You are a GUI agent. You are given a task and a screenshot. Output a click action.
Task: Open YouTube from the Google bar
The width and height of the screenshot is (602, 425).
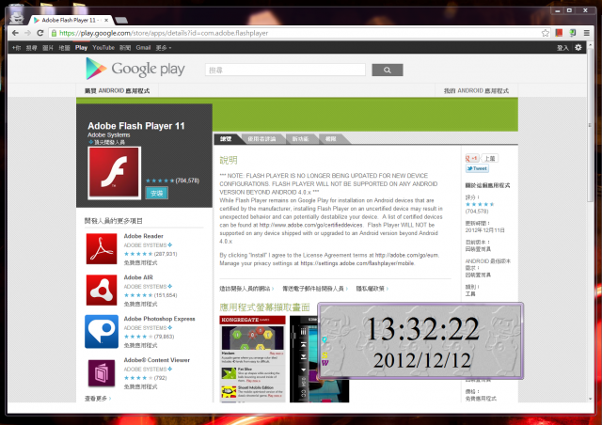click(103, 48)
